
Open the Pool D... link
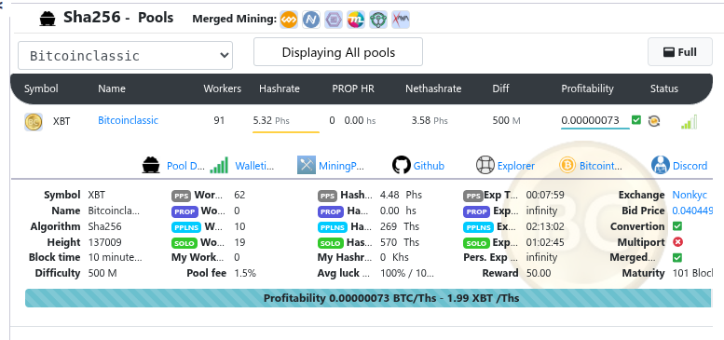(x=185, y=166)
